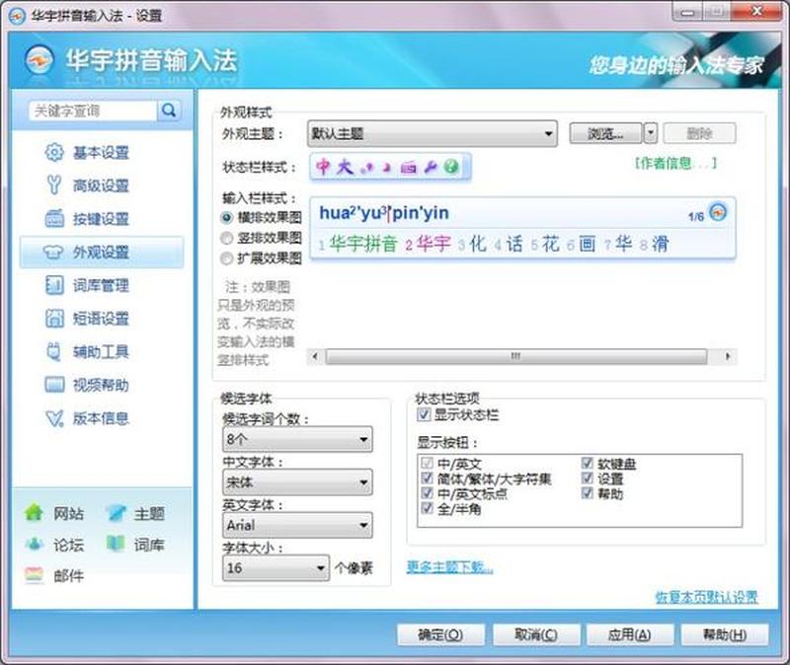790x665 pixels.
Task: Click the 帮助(H) button
Action: pyautogui.click(x=725, y=634)
